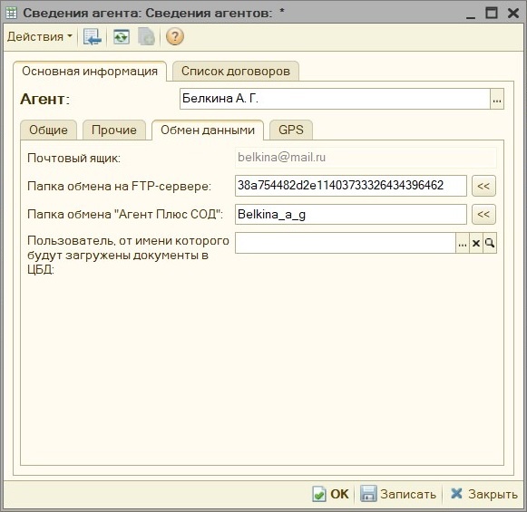Click the go-to-list toolbar icon
The image size is (527, 512).
(93, 36)
